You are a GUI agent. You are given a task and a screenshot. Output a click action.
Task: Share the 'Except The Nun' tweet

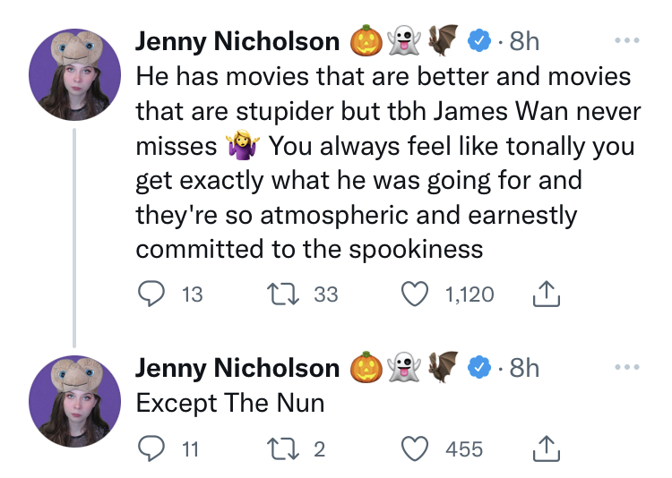546,448
